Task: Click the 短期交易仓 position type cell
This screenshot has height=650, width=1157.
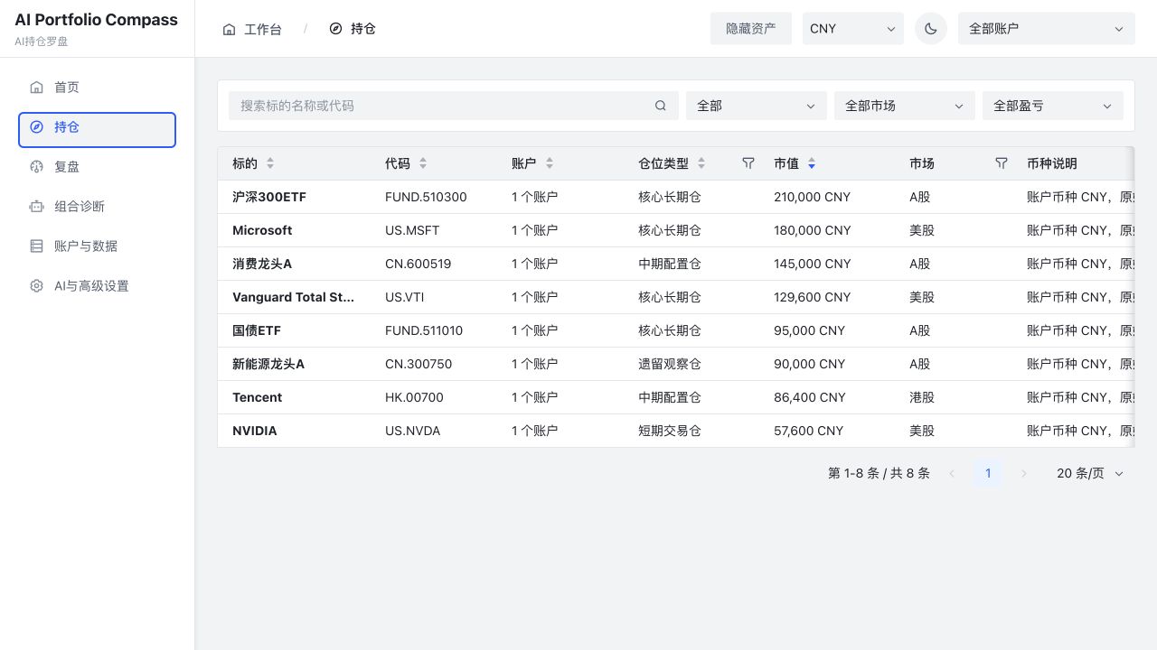Action: pos(670,431)
